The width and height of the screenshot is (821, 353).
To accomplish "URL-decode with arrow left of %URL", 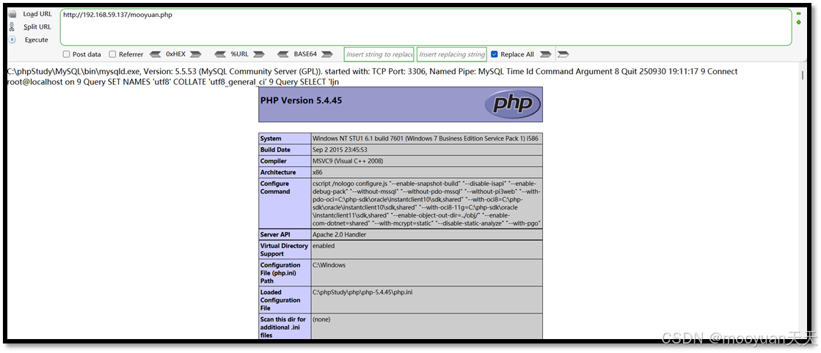I will (x=220, y=54).
